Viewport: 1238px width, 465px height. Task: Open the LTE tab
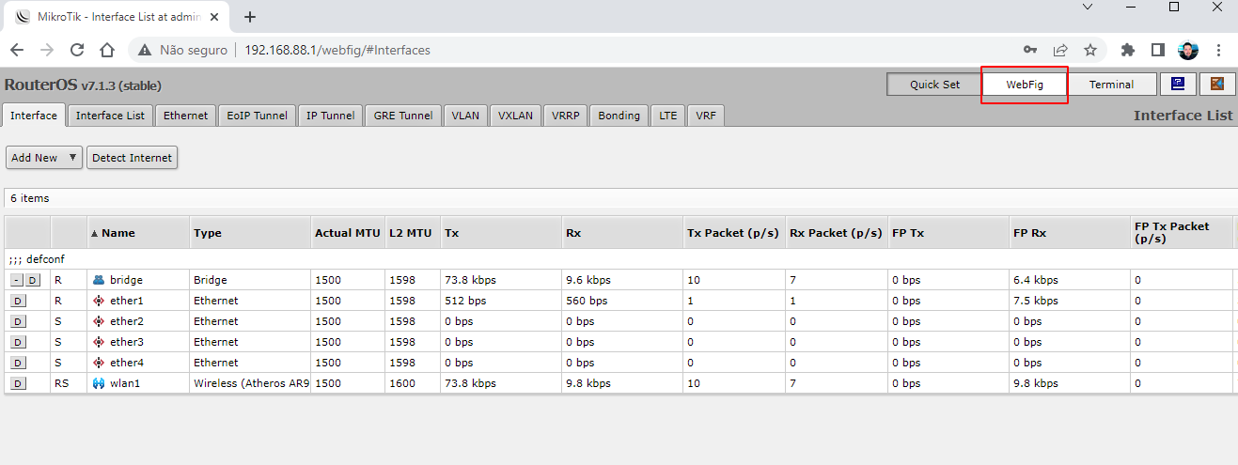pos(667,116)
